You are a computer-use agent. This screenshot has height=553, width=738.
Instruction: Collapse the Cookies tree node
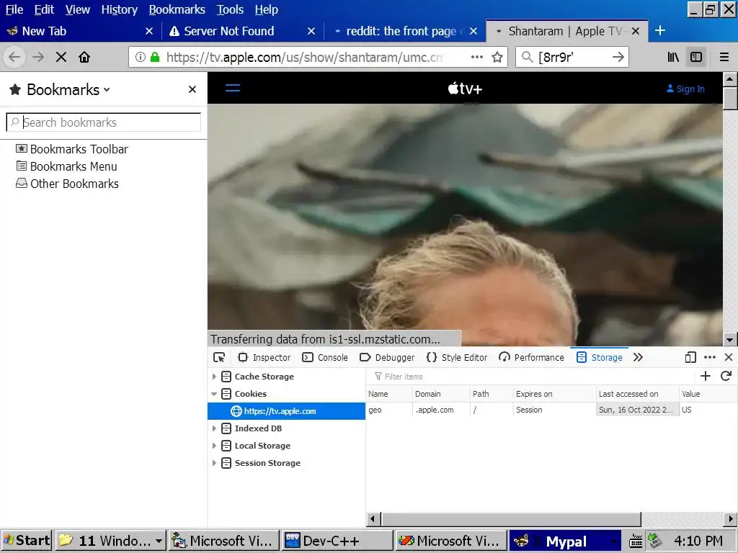click(214, 394)
